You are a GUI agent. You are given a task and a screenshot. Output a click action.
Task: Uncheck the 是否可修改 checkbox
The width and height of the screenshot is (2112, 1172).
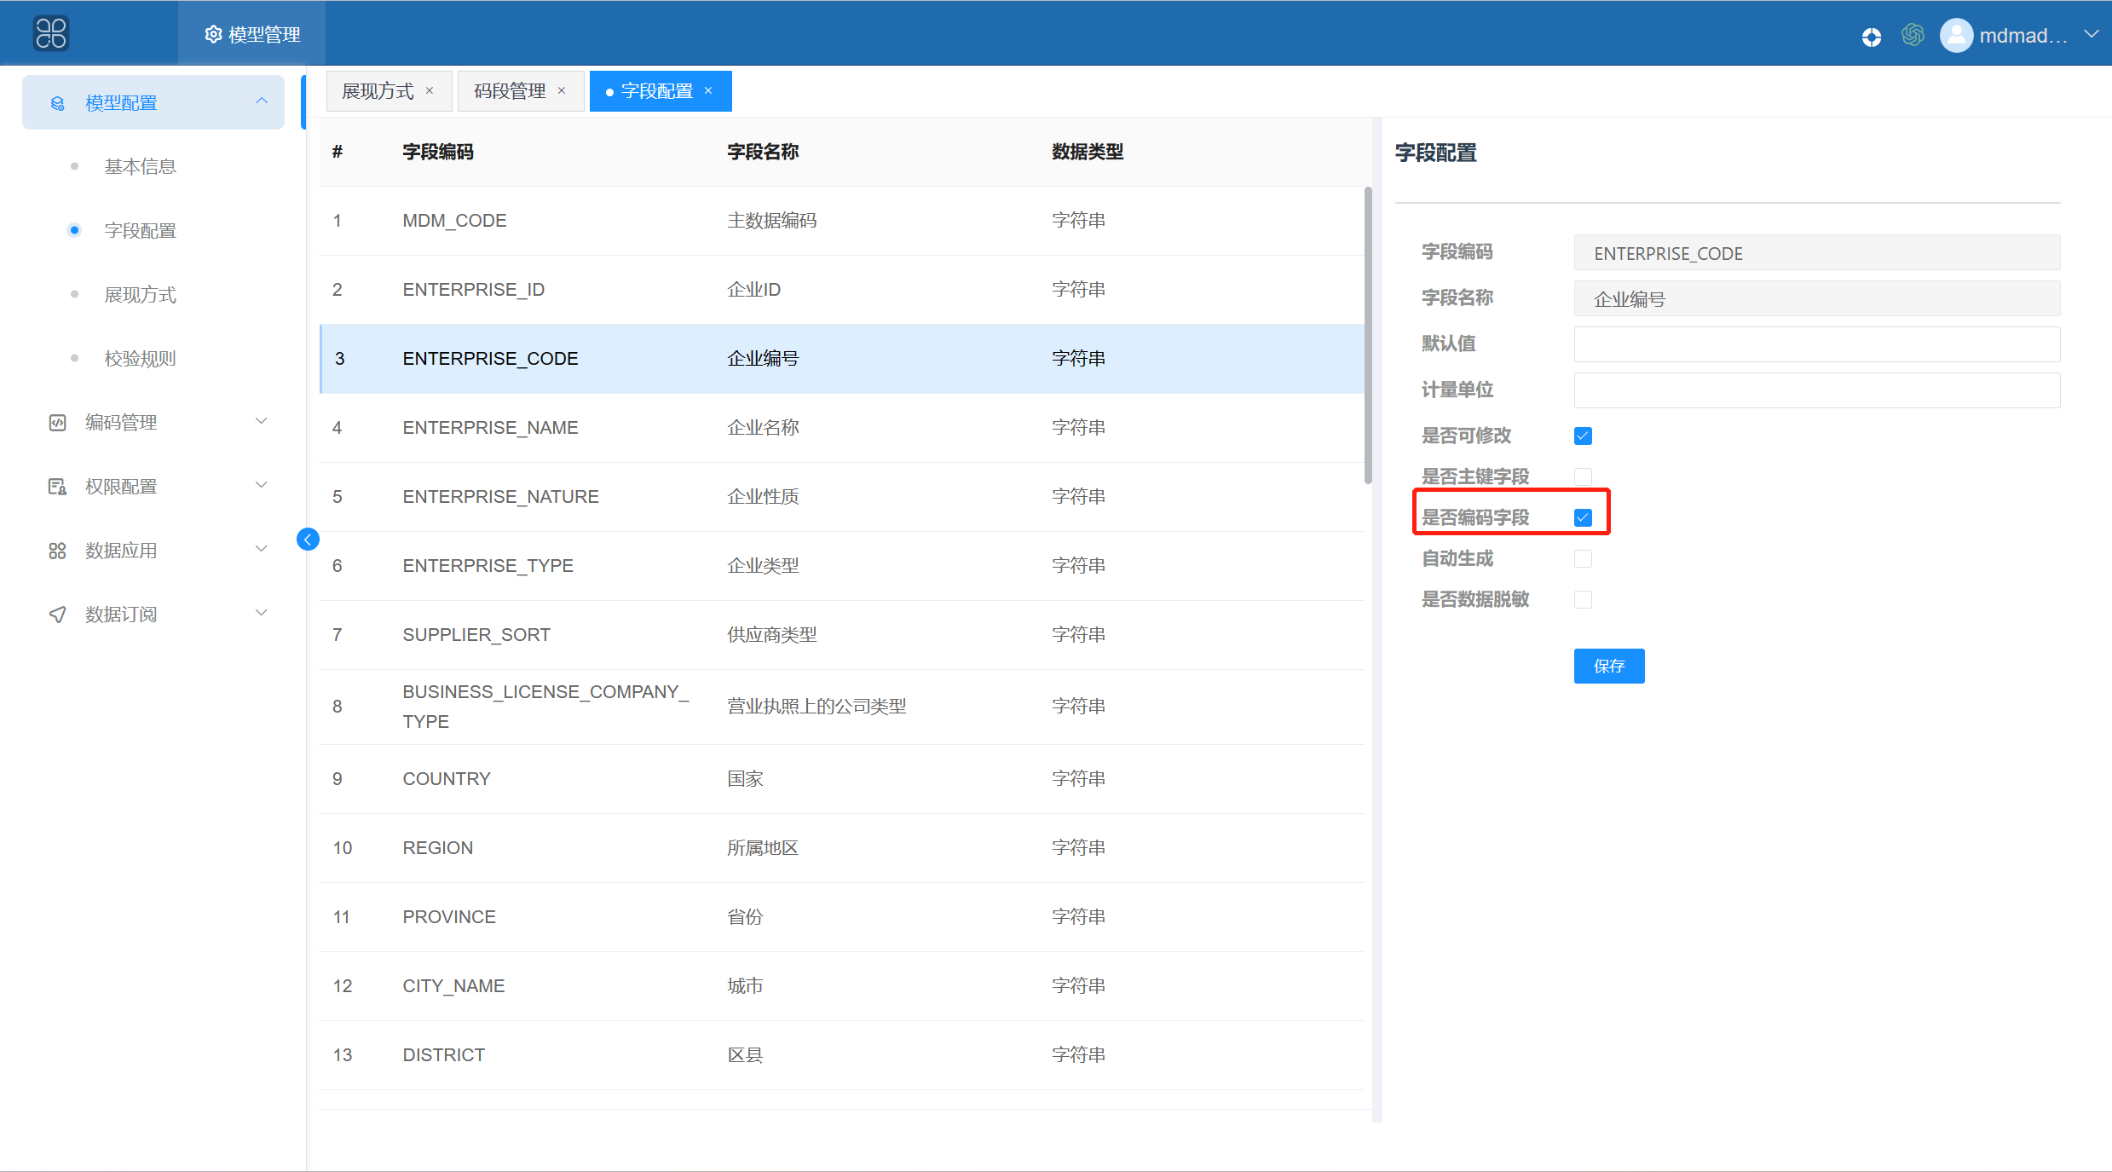pyautogui.click(x=1583, y=436)
